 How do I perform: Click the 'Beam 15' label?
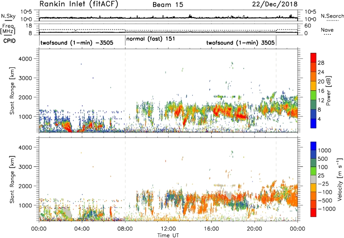[168, 5]
